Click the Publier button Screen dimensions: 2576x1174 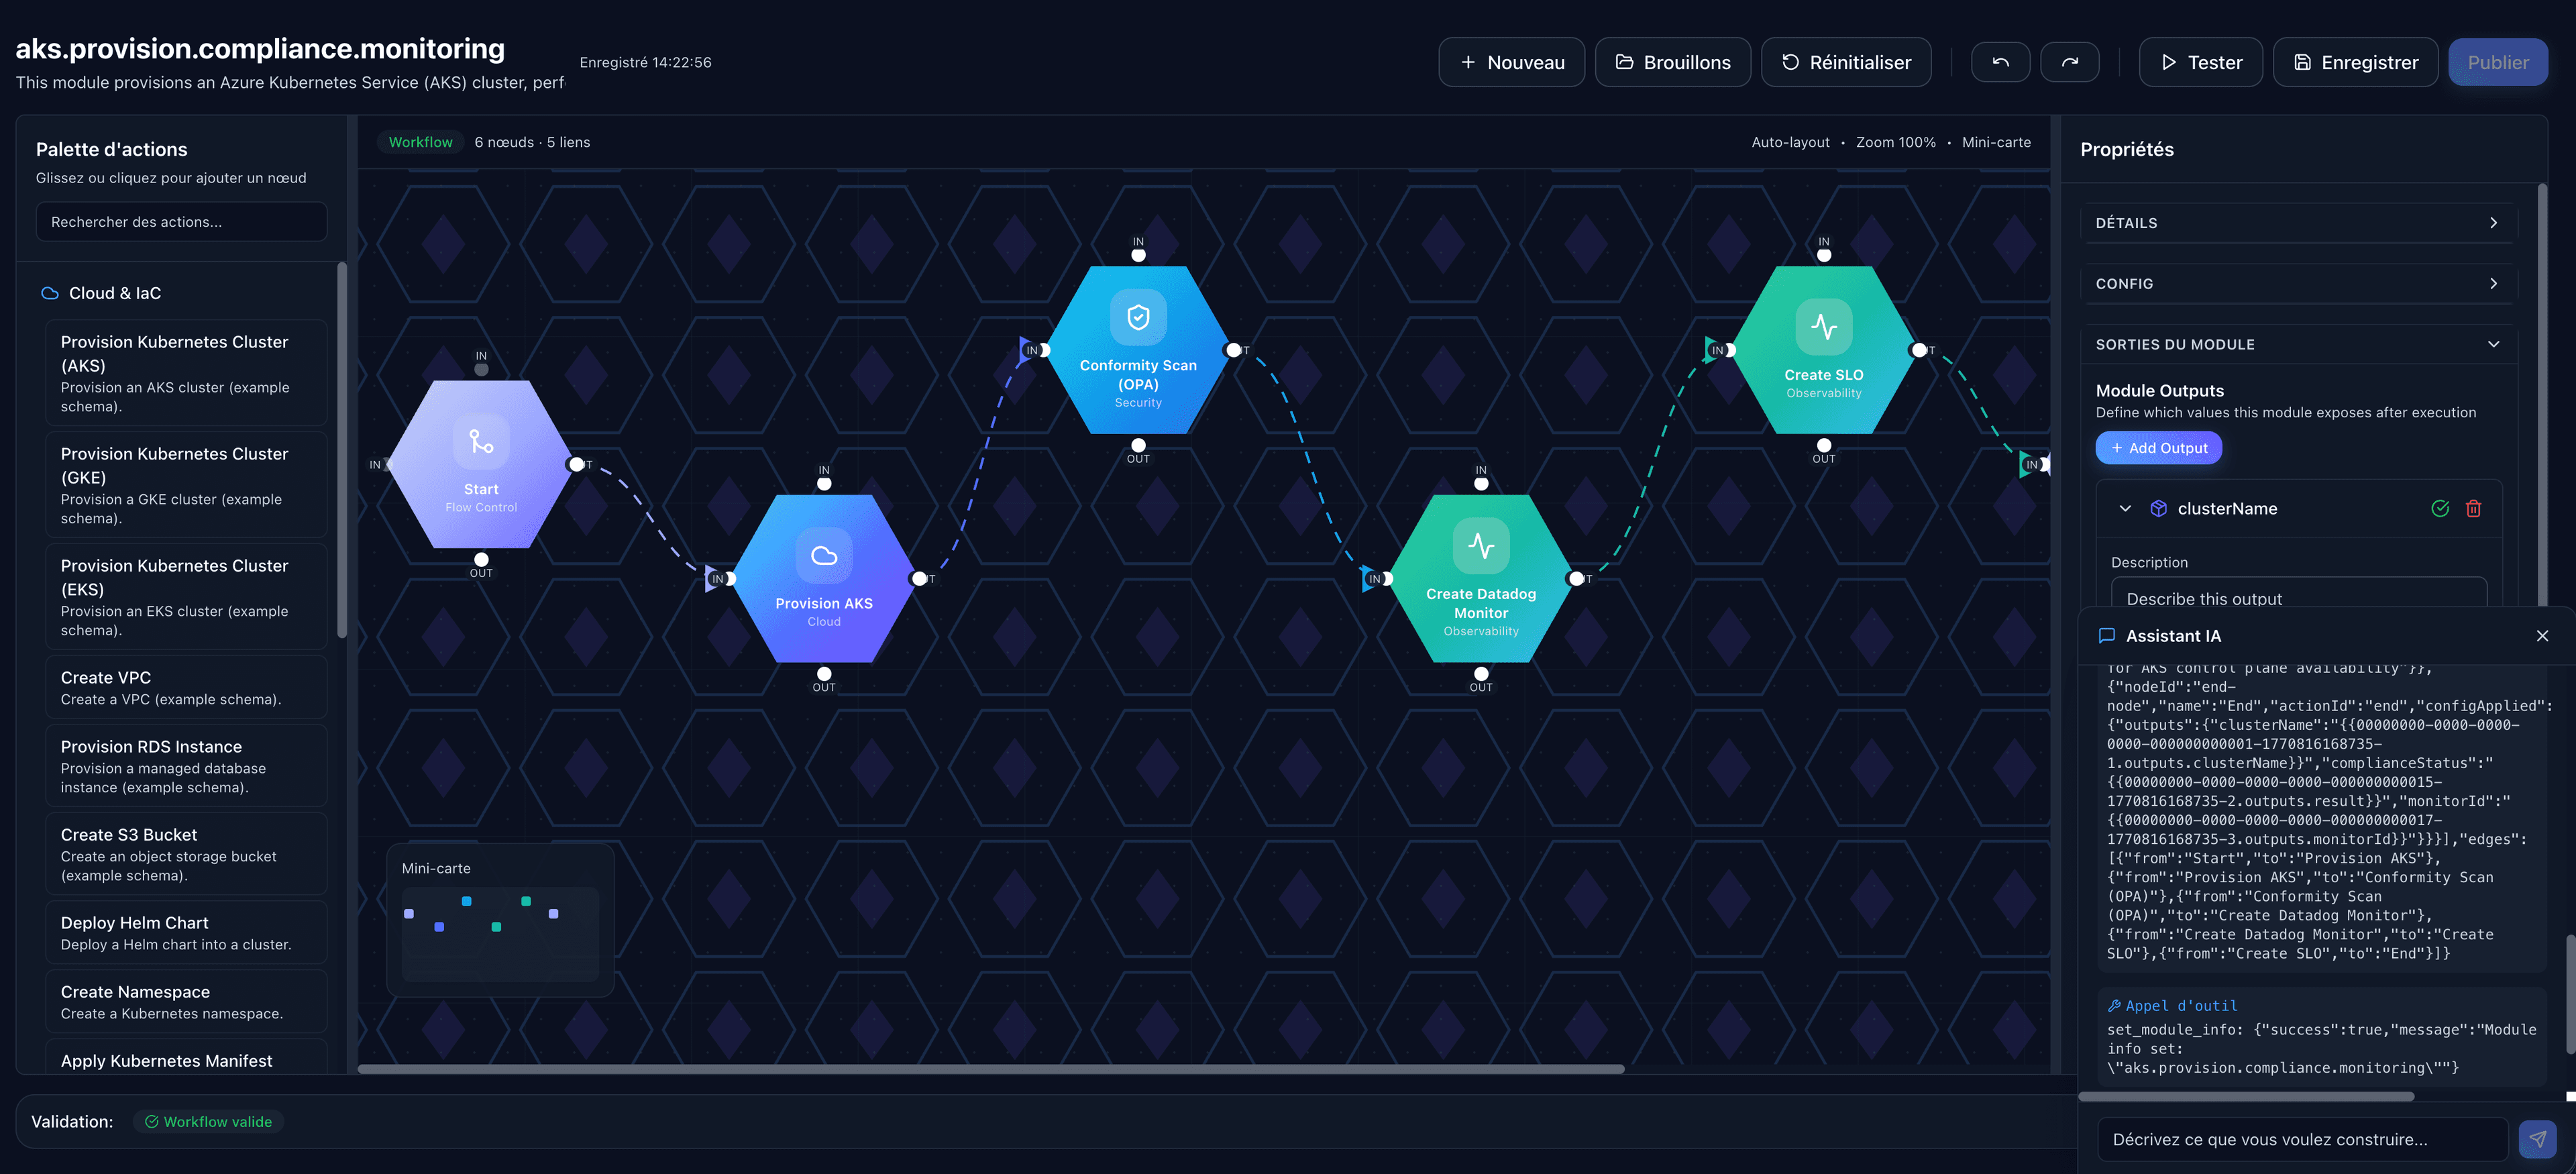(2497, 62)
